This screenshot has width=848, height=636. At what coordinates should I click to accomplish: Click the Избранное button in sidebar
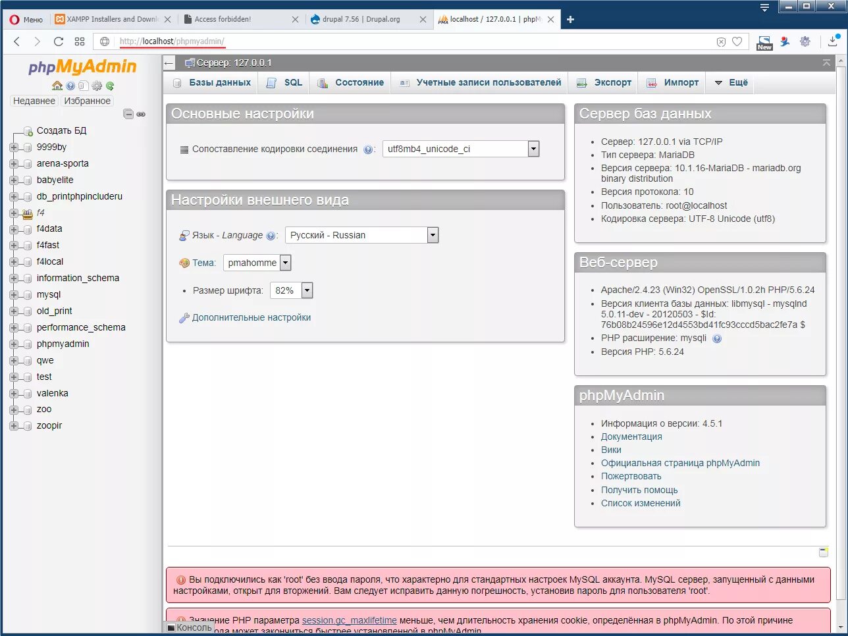click(88, 101)
